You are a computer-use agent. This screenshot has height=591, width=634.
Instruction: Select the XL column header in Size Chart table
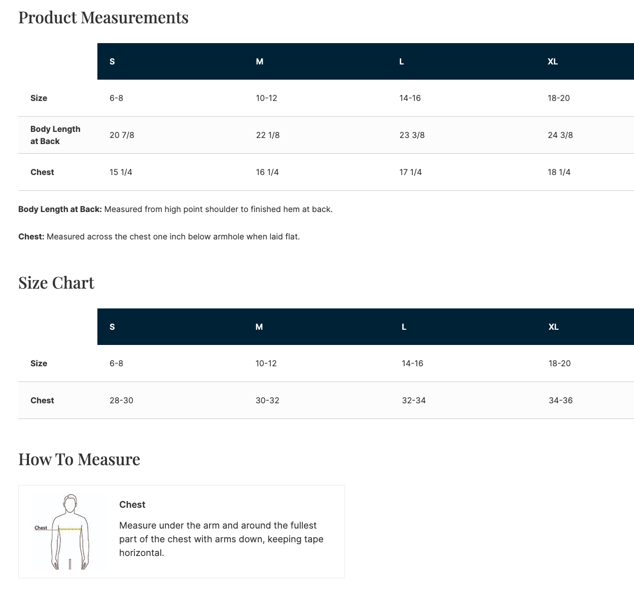click(553, 327)
